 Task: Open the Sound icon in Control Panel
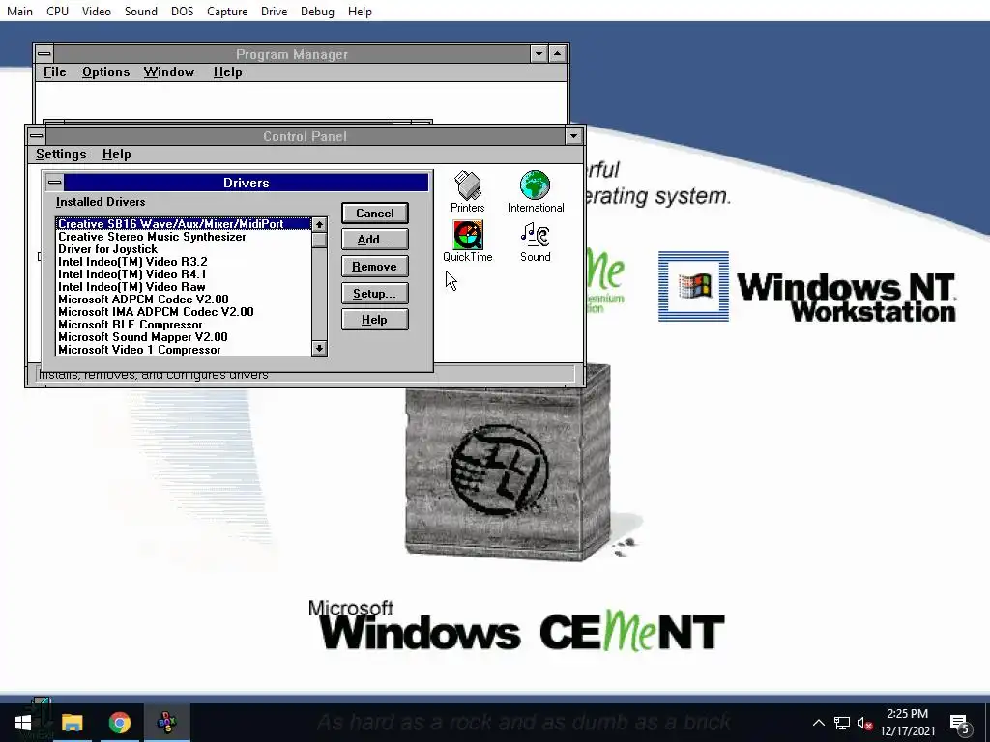(x=536, y=241)
